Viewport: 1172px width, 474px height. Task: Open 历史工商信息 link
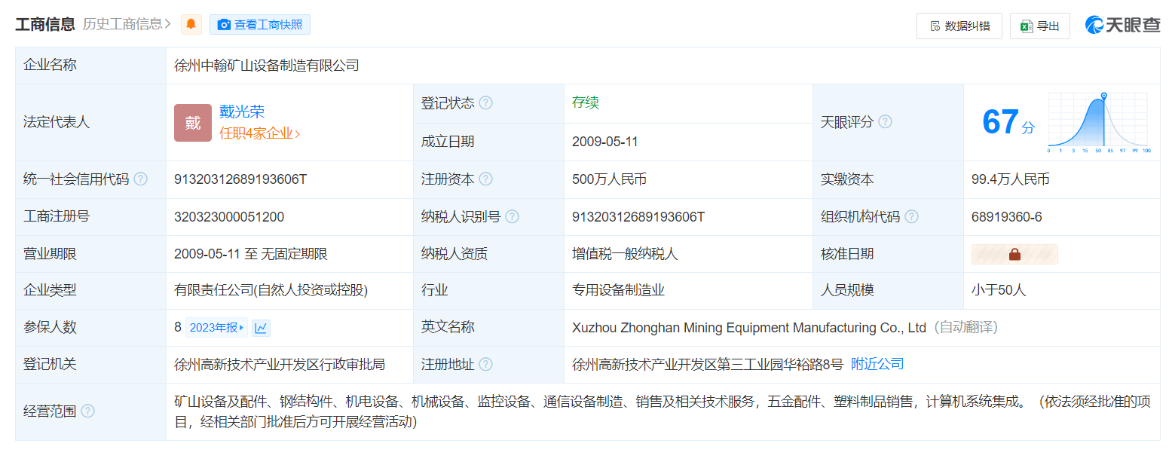point(127,24)
